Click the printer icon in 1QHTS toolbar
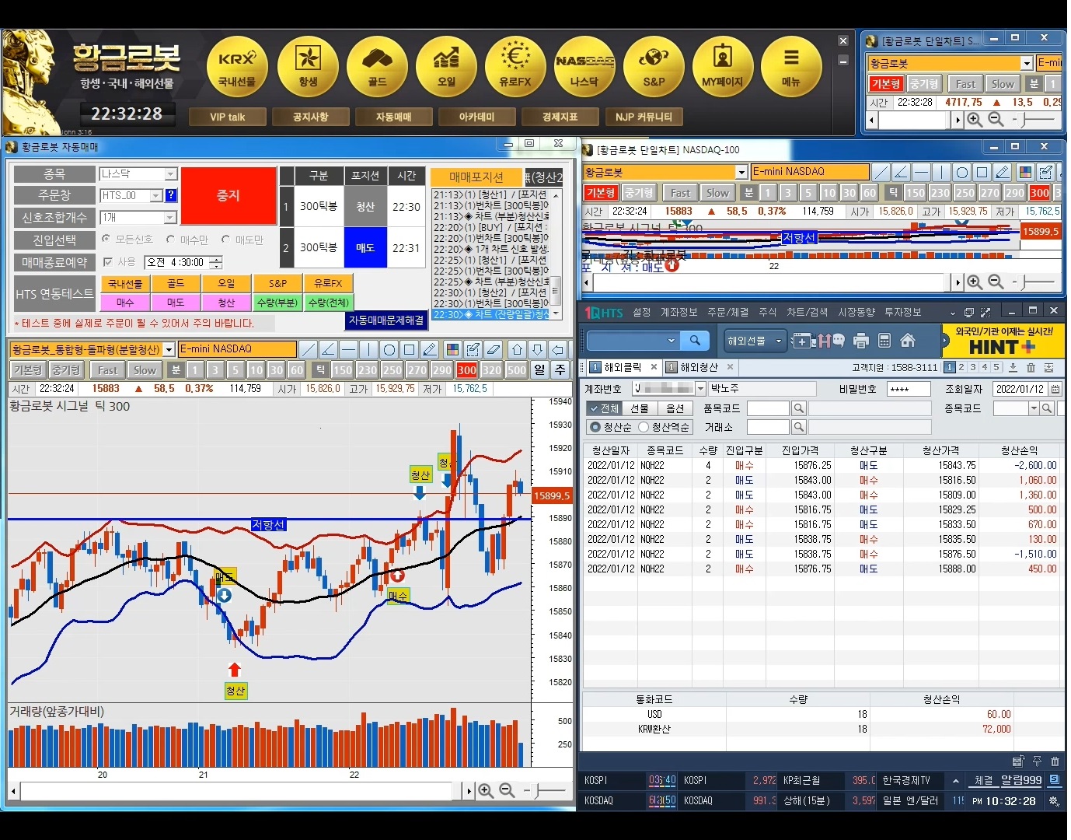The image size is (1071, 840). 860,341
